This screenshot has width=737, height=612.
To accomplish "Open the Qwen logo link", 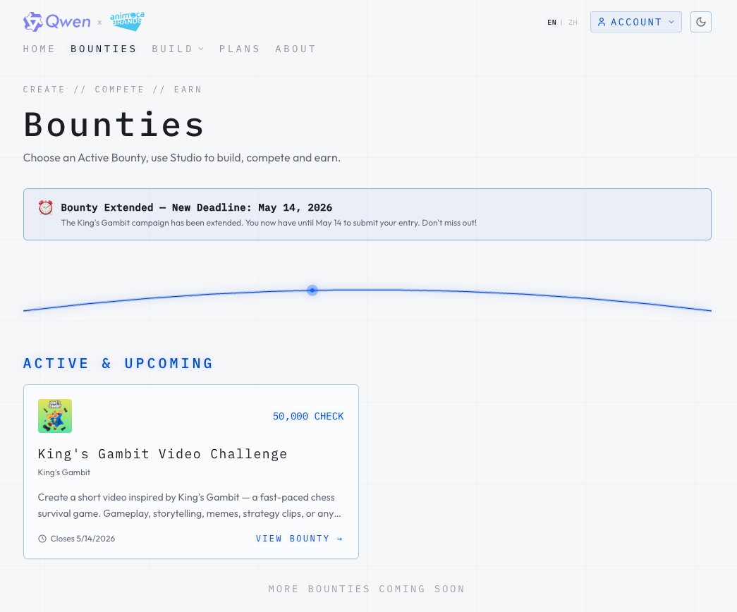I will (57, 22).
